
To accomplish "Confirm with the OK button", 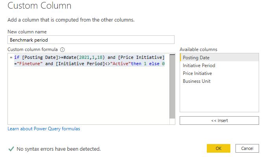I will pyautogui.click(x=219, y=148).
